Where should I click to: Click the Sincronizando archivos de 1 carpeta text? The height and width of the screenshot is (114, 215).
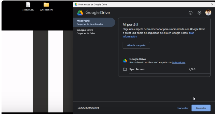150,63
